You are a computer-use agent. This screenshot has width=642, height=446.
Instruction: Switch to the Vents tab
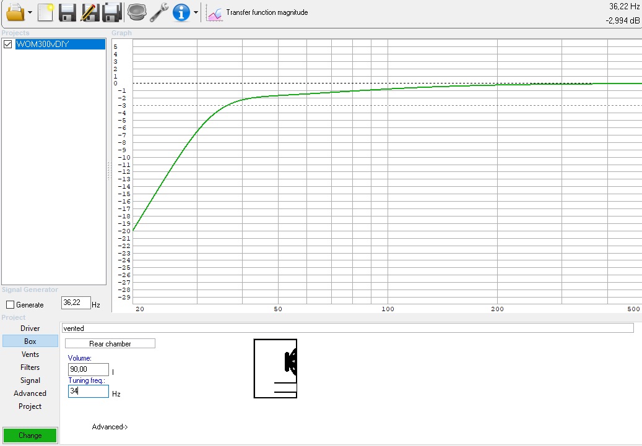[30, 354]
